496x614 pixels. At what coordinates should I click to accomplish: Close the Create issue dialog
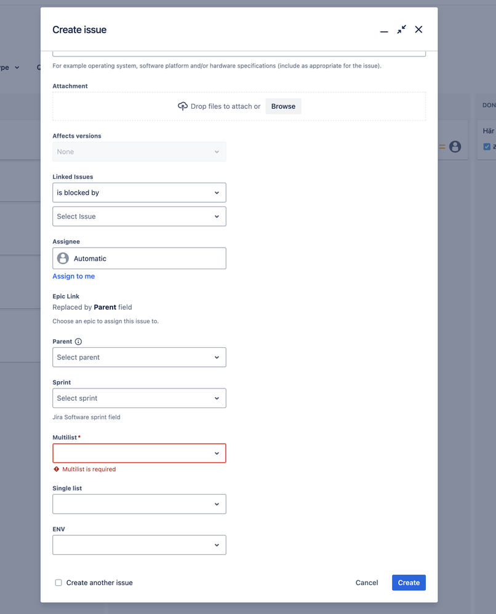pyautogui.click(x=418, y=30)
